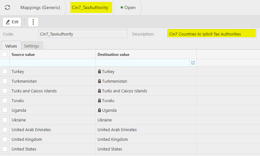260x156 pixels.
Task: Switch to the Settings tab
Action: tap(32, 46)
